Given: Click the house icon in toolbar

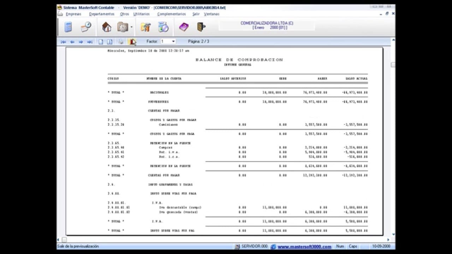Looking at the screenshot, I should (106, 27).
